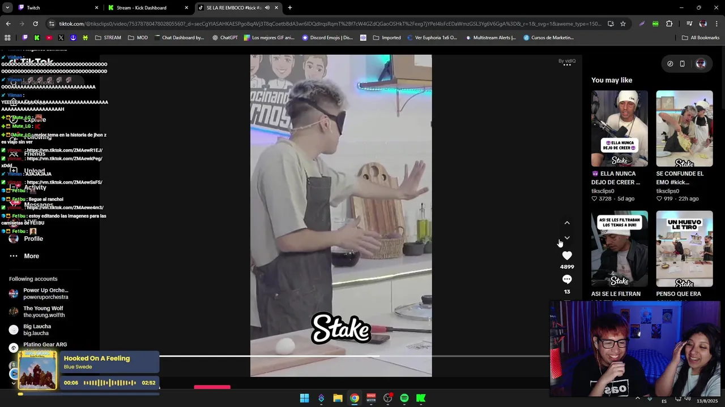Open Kick app from the taskbar

pos(421,398)
